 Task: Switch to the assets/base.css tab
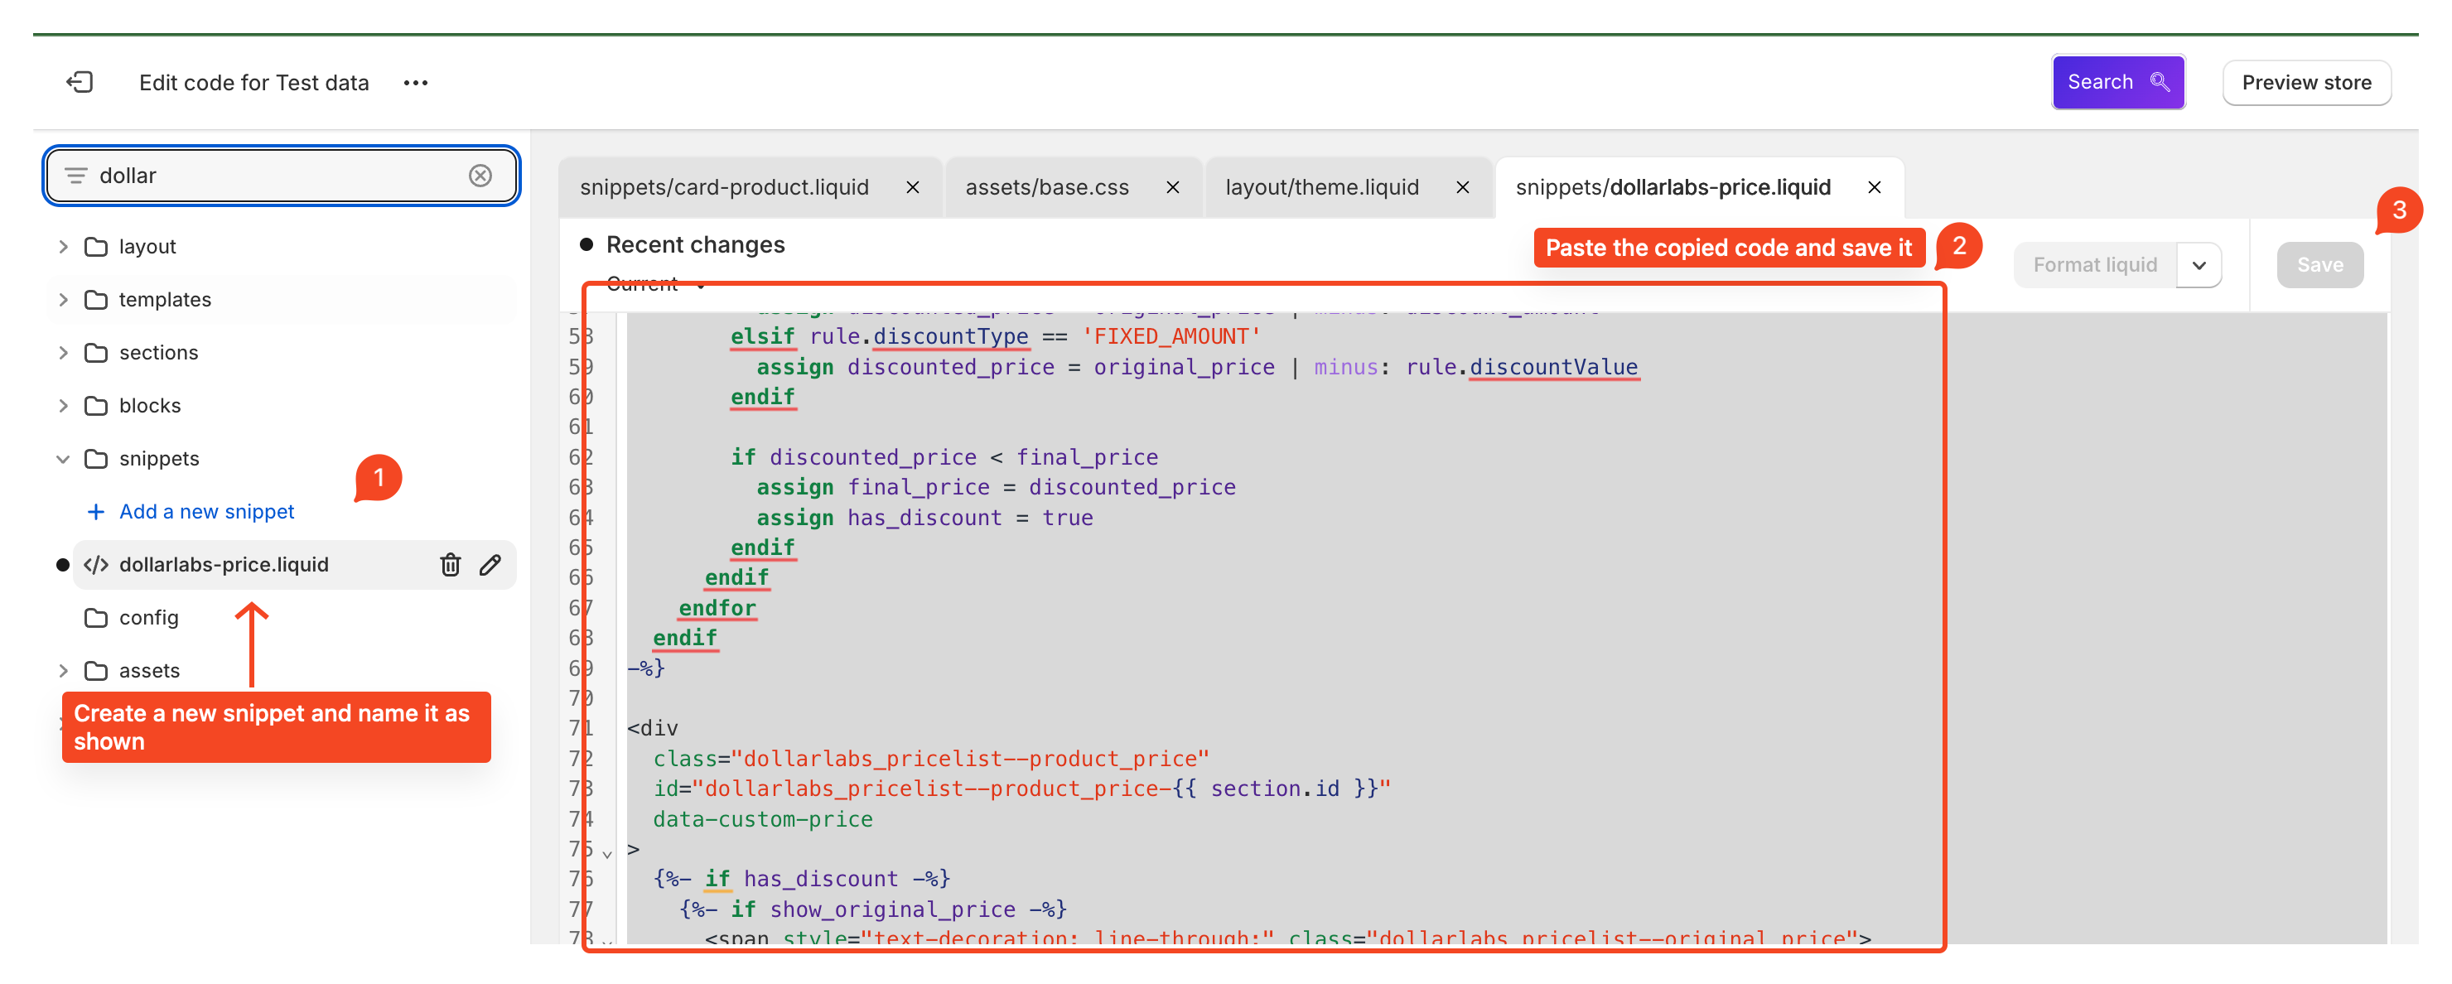tap(1046, 187)
